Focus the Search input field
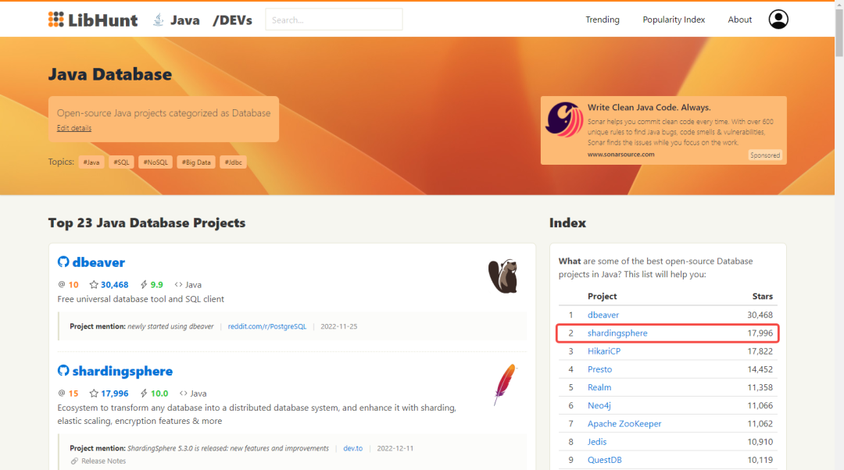The height and width of the screenshot is (470, 844). pos(334,20)
